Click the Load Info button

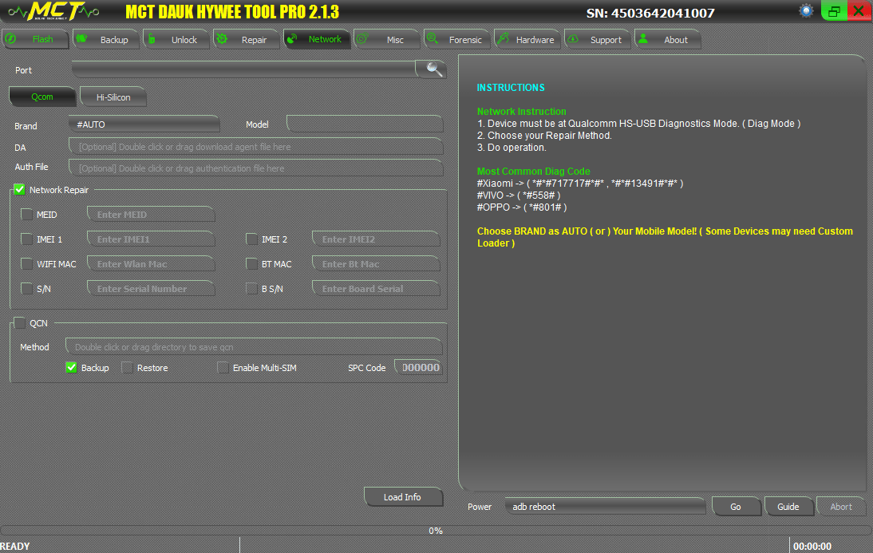403,496
